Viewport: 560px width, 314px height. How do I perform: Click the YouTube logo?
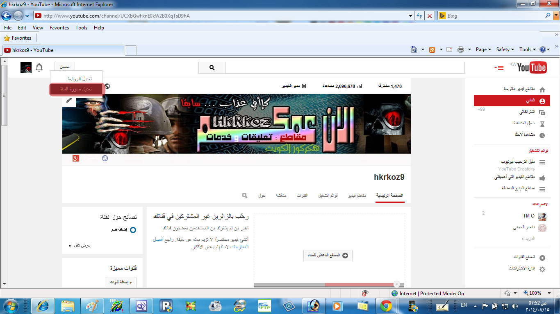(x=532, y=67)
